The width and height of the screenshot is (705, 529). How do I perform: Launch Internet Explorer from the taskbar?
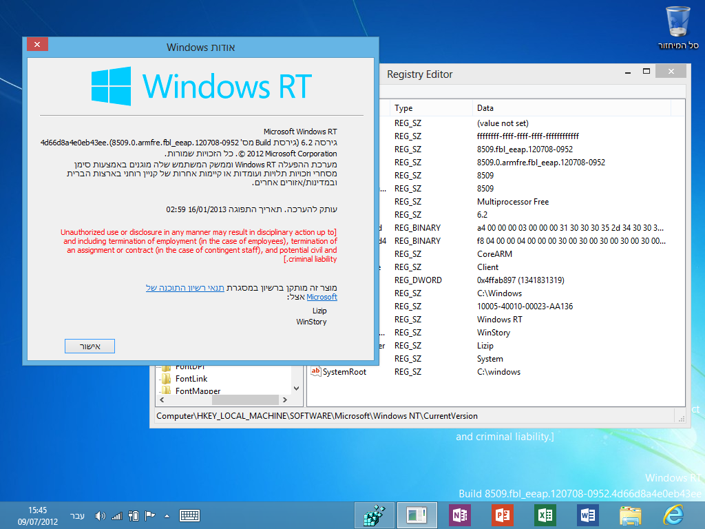(x=673, y=515)
